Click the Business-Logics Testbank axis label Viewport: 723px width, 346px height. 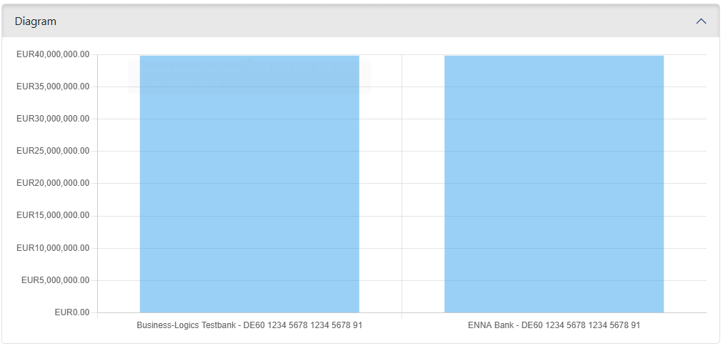click(x=249, y=325)
